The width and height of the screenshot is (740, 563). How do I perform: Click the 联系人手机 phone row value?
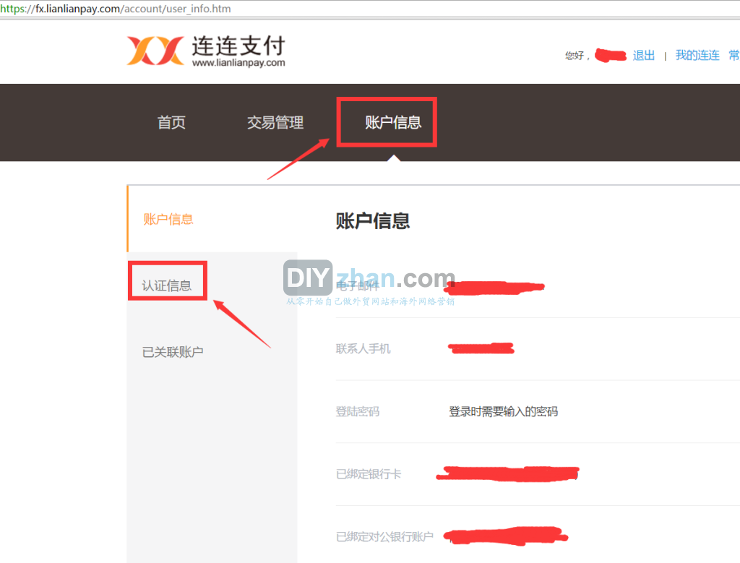tap(481, 349)
